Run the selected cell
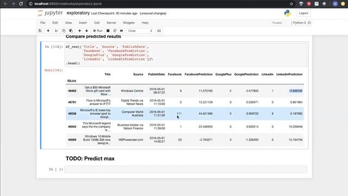 [x=98, y=30]
